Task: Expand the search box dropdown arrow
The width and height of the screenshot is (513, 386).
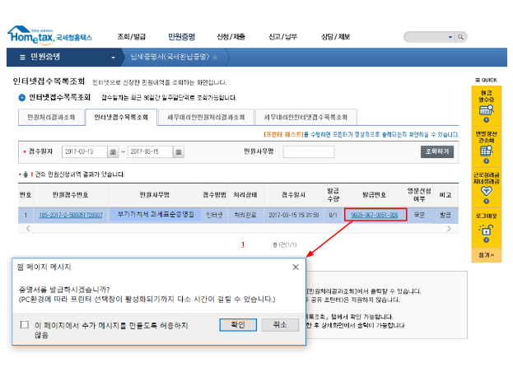Action: coord(450,37)
